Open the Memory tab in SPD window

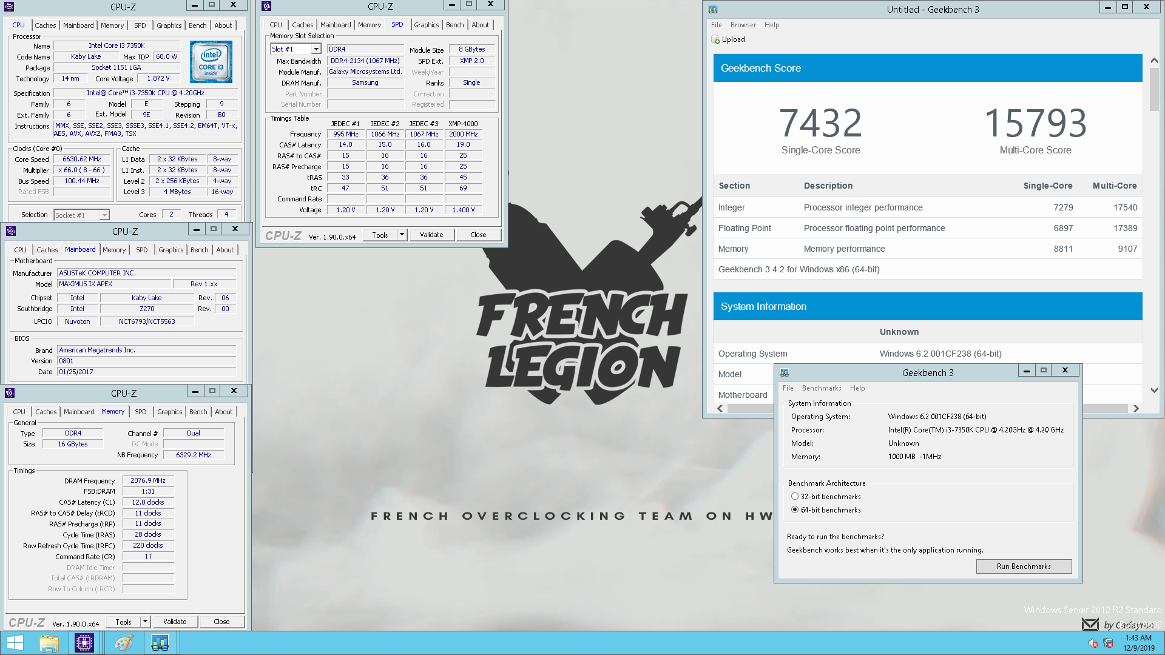point(369,25)
